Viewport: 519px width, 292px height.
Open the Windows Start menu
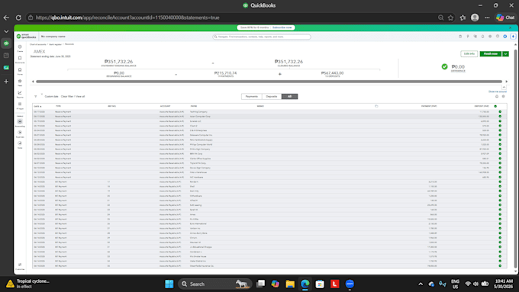tap(169, 284)
